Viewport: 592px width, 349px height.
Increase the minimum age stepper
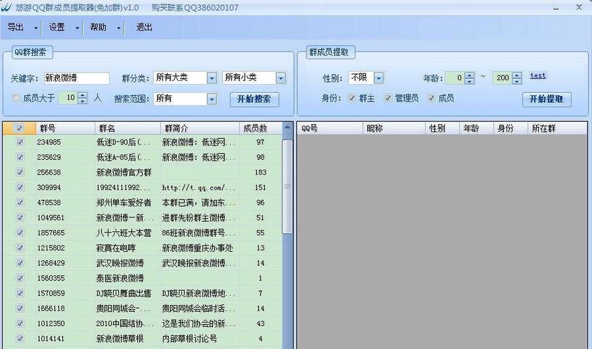[469, 75]
